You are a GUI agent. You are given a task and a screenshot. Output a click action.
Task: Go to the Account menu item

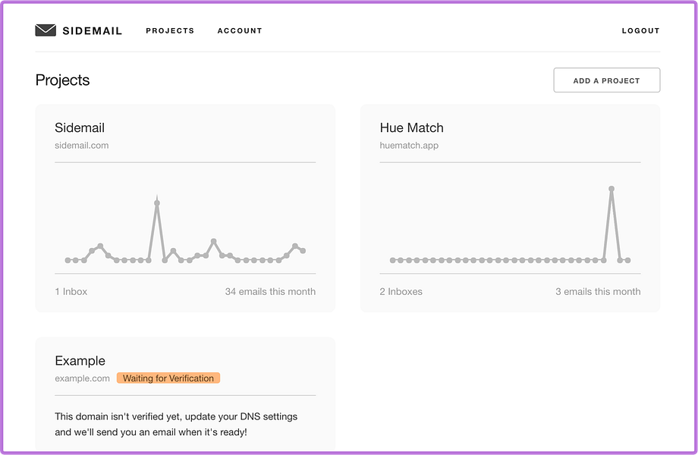[x=240, y=31]
